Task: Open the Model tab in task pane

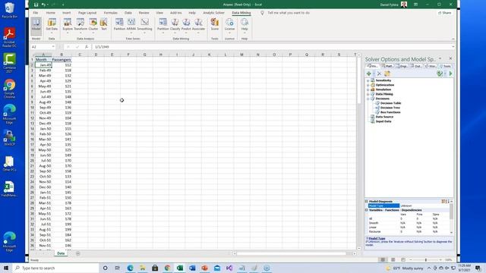Action: coord(373,66)
